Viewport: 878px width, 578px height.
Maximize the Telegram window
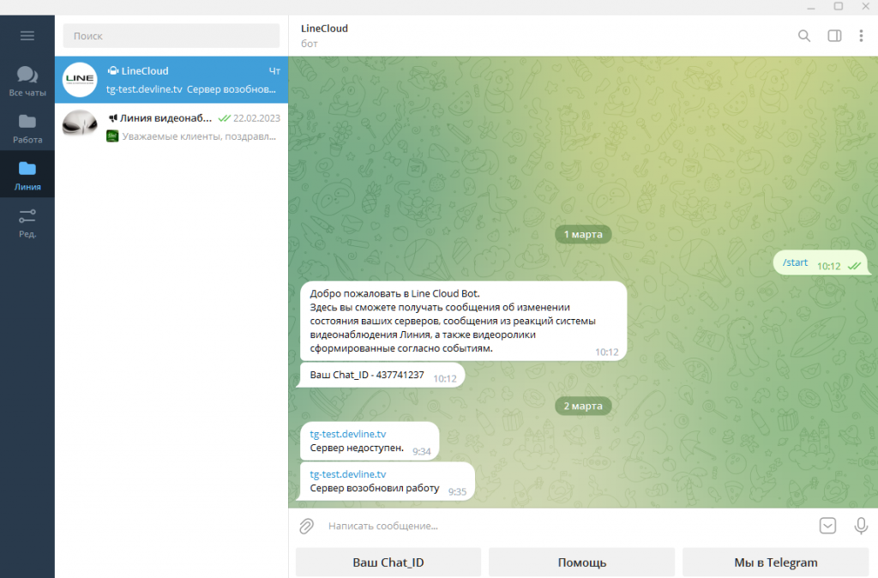tap(839, 7)
